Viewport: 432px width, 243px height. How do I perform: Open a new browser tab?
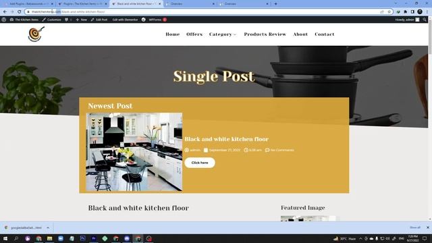click(275, 4)
